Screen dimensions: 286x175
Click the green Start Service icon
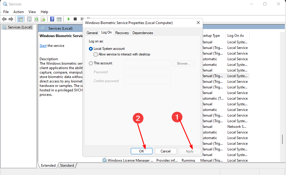69,19
